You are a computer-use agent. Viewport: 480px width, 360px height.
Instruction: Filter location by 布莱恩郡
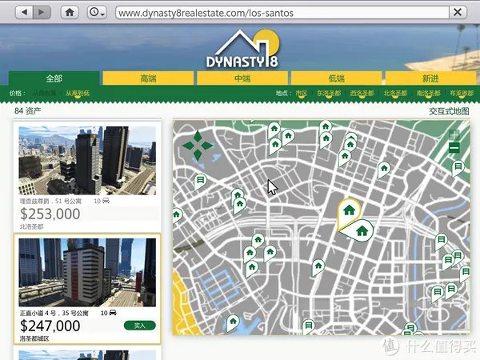pos(461,94)
